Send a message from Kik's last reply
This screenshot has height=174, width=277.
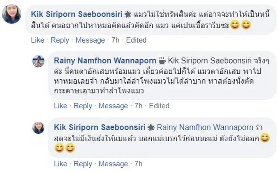click(x=113, y=164)
